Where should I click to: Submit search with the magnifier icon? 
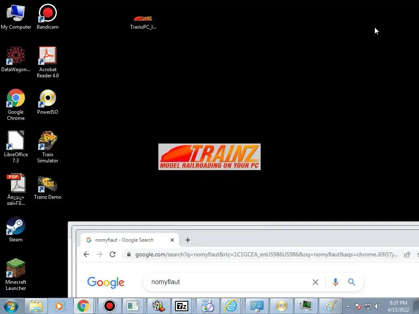351,282
